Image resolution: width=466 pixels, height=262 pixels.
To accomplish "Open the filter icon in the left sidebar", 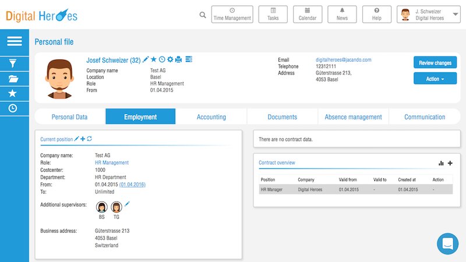I will (12, 63).
